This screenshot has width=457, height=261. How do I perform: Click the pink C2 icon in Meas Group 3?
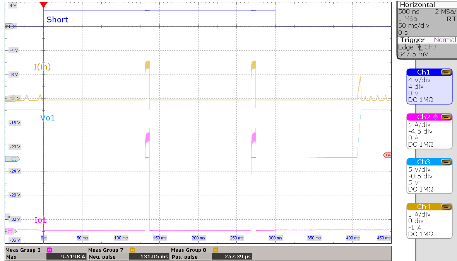(49, 250)
